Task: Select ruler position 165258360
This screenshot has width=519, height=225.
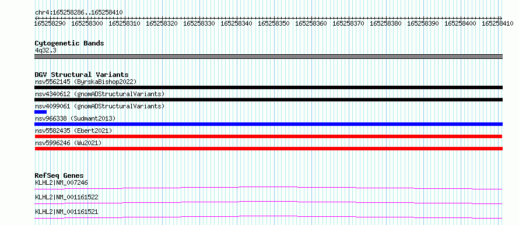Action: click(x=311, y=23)
